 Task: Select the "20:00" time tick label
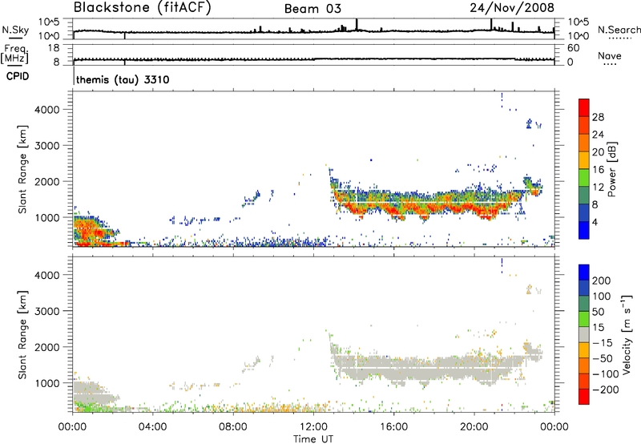(x=474, y=427)
